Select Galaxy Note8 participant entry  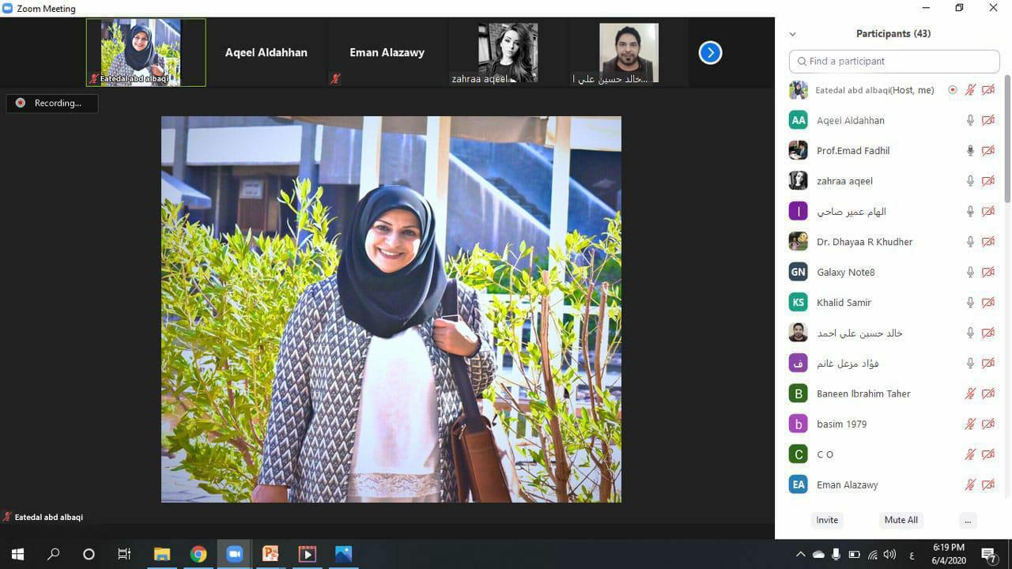[x=845, y=273]
